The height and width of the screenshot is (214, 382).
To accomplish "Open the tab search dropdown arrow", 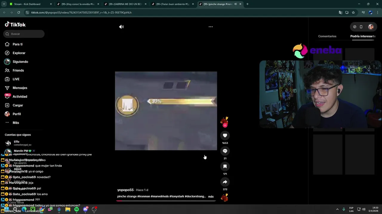I will [4, 4].
